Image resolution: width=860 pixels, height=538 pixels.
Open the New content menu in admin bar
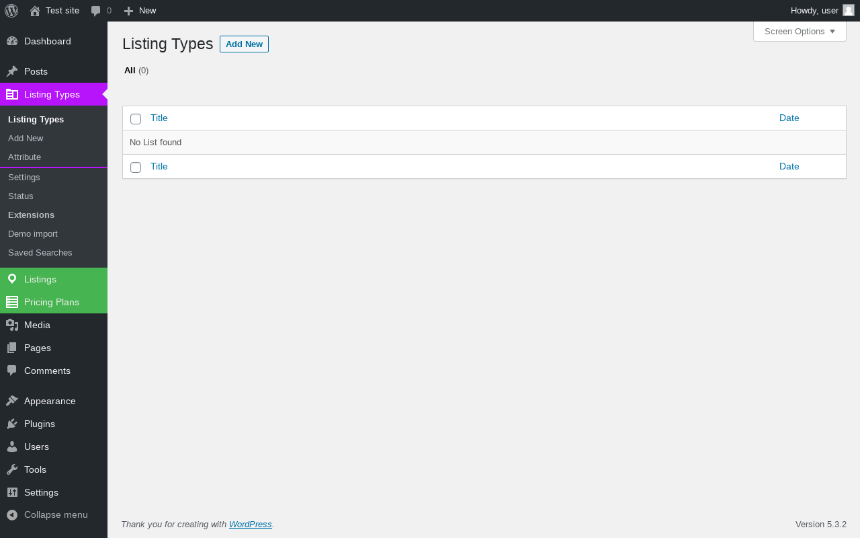(x=140, y=11)
